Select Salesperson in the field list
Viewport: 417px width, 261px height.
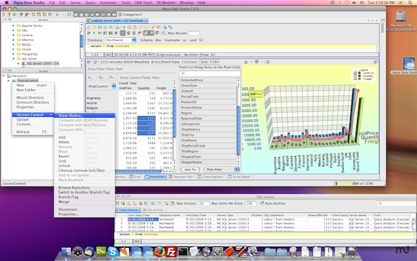pos(208,124)
